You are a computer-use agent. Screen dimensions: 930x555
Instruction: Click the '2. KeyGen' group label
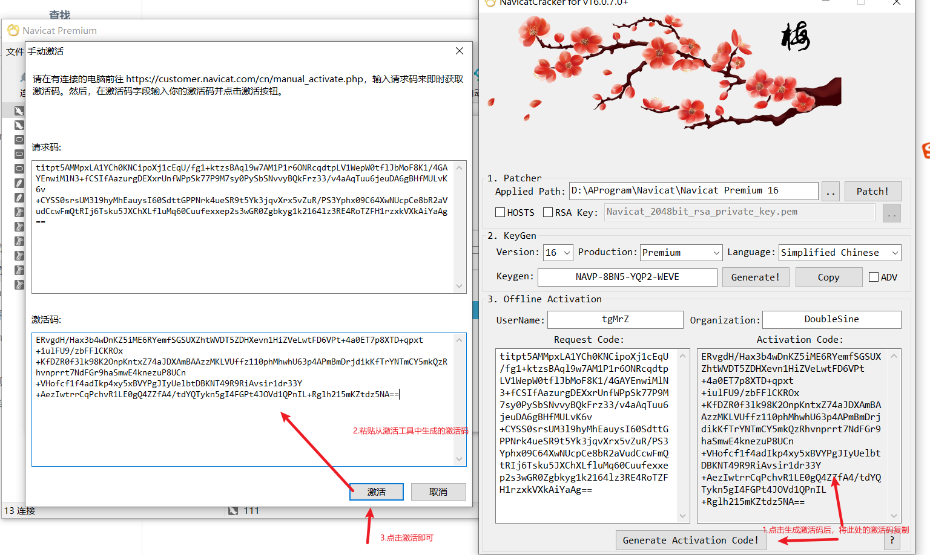pos(512,236)
